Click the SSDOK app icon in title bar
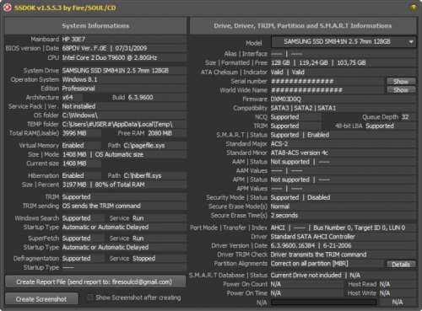The image size is (422, 311). pos(8,8)
